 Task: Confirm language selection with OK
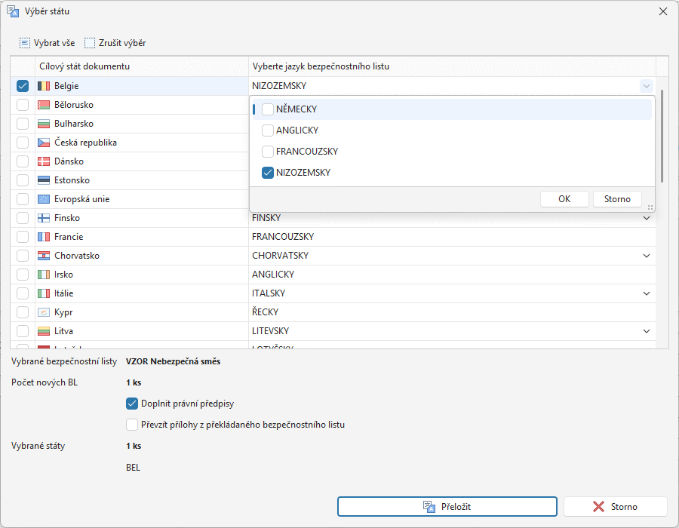click(564, 199)
